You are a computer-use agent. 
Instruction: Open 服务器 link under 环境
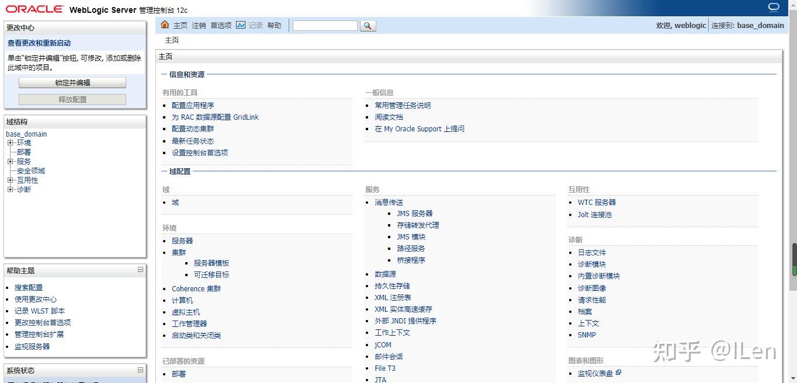(x=182, y=241)
